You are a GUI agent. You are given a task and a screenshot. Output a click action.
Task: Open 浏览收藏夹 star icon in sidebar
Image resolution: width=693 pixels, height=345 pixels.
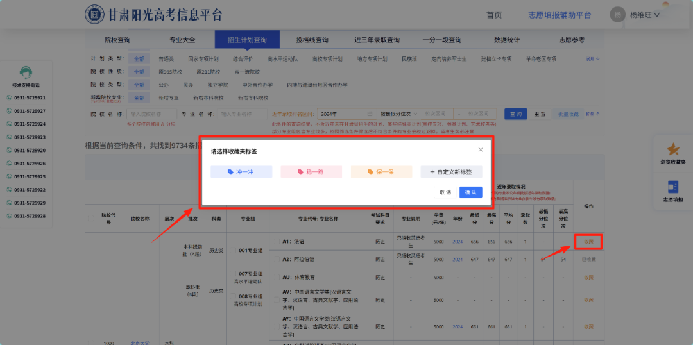(x=673, y=153)
